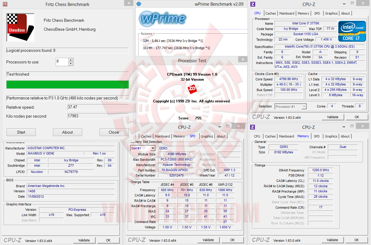Open the Slot #1 dropdown
371x245 pixels.
(x=153, y=148)
